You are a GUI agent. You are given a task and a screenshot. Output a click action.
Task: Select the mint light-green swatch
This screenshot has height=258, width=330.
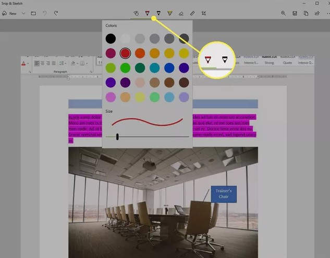(x=155, y=97)
